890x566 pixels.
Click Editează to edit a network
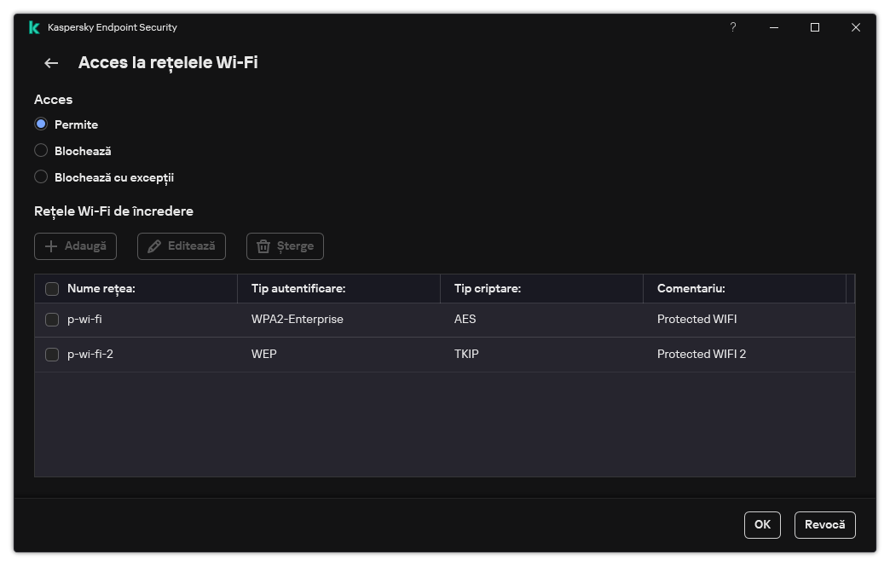(x=181, y=245)
